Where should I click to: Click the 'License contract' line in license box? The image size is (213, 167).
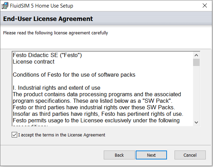pos(34,62)
